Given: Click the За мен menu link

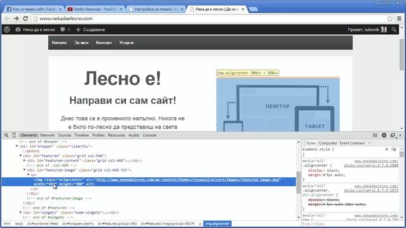Looking at the screenshot, I should click(81, 42).
